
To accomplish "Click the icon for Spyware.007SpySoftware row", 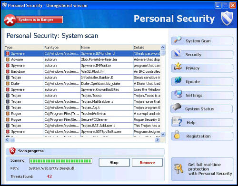I will coord(8,132).
